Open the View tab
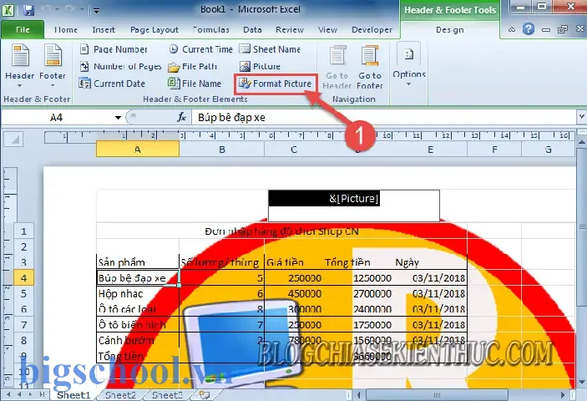587x401 pixels. coord(327,29)
